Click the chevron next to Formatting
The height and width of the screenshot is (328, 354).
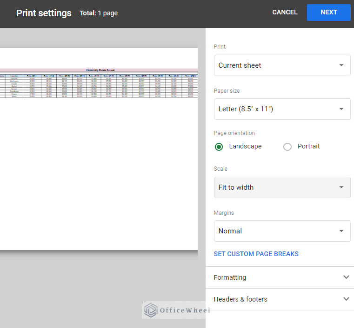click(346, 277)
